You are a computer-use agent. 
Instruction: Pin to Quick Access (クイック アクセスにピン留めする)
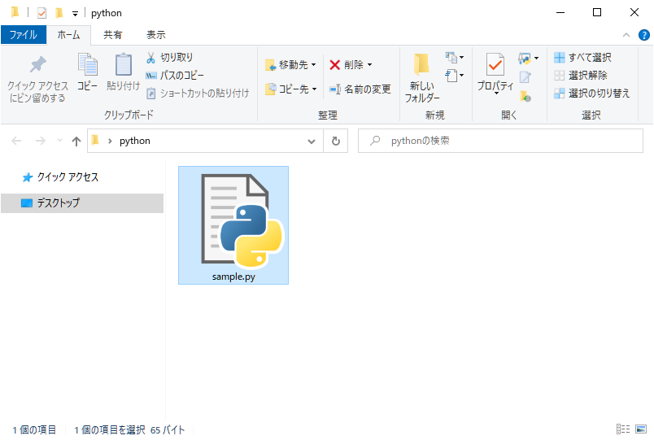37,80
